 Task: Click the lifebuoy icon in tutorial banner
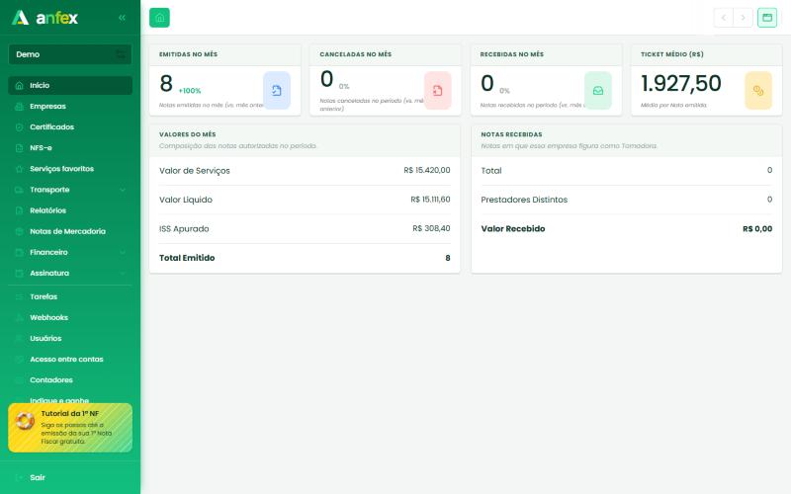25,421
